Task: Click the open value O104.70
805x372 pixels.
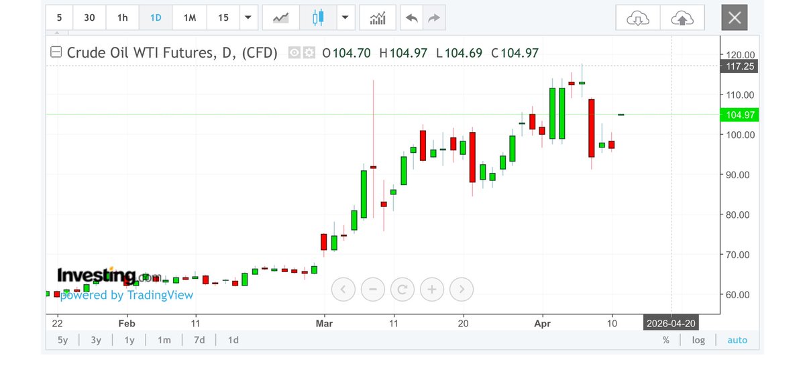Action: (x=346, y=53)
